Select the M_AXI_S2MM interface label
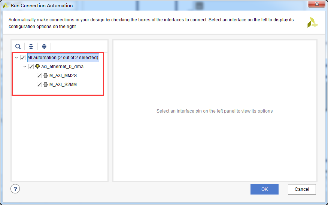This screenshot has height=205, width=328. [63, 85]
